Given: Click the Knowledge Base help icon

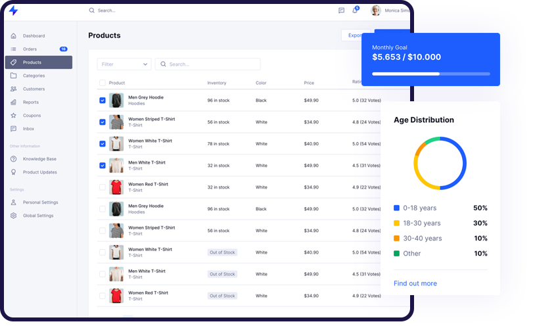Looking at the screenshot, I should [x=14, y=158].
